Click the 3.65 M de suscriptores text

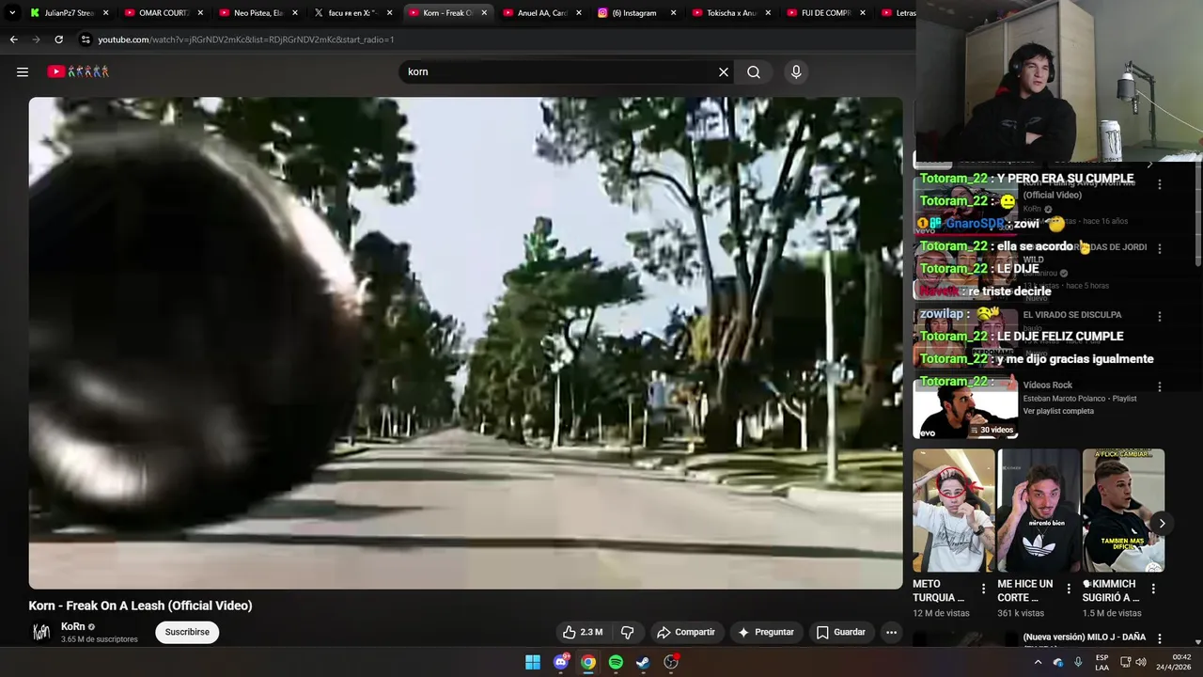100,639
